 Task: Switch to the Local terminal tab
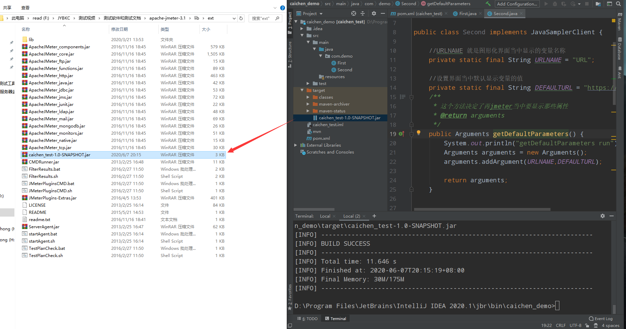click(325, 216)
